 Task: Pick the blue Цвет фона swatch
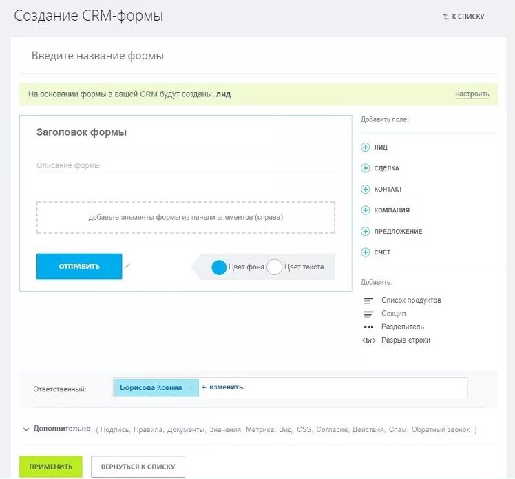coord(219,267)
